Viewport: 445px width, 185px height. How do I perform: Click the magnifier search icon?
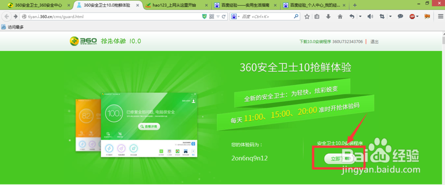click(x=296, y=17)
